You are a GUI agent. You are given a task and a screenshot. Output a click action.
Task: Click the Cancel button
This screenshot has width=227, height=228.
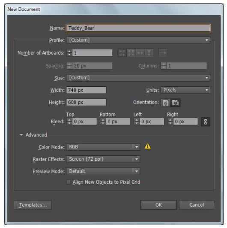(197, 205)
